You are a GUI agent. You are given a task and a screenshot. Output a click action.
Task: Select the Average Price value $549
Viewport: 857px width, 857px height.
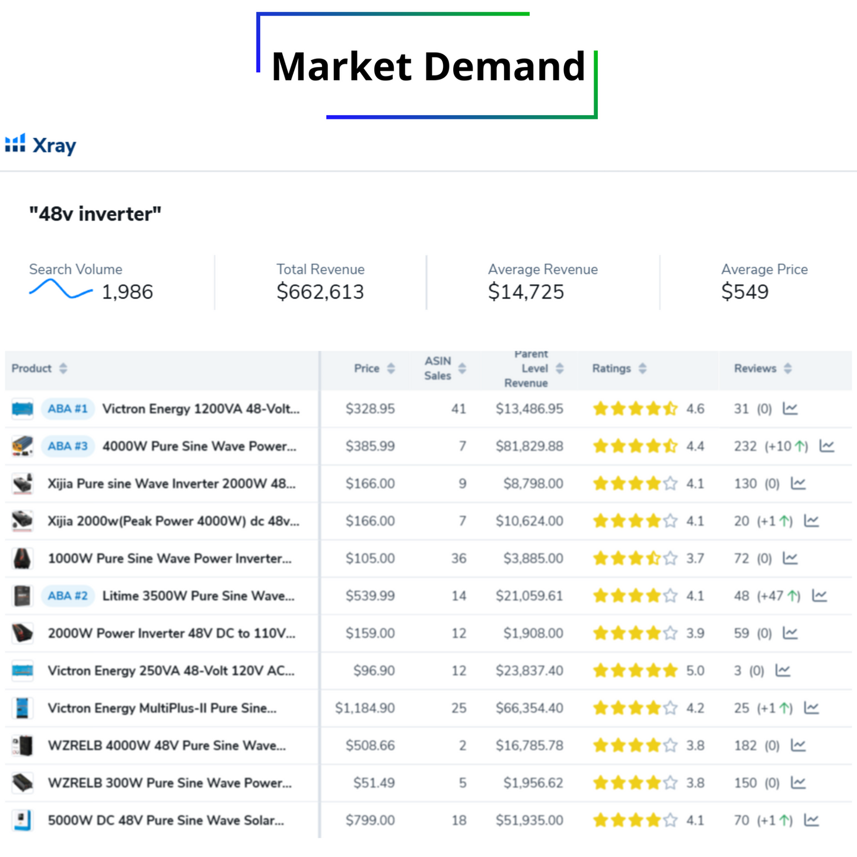click(745, 292)
